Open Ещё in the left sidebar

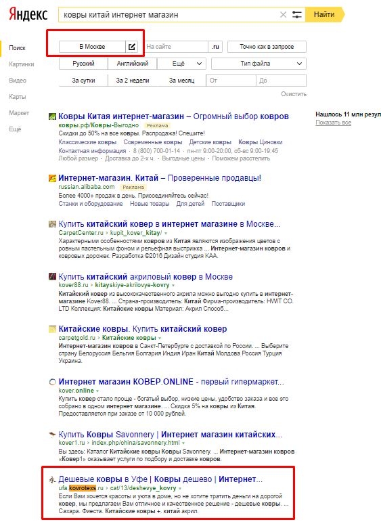click(15, 129)
